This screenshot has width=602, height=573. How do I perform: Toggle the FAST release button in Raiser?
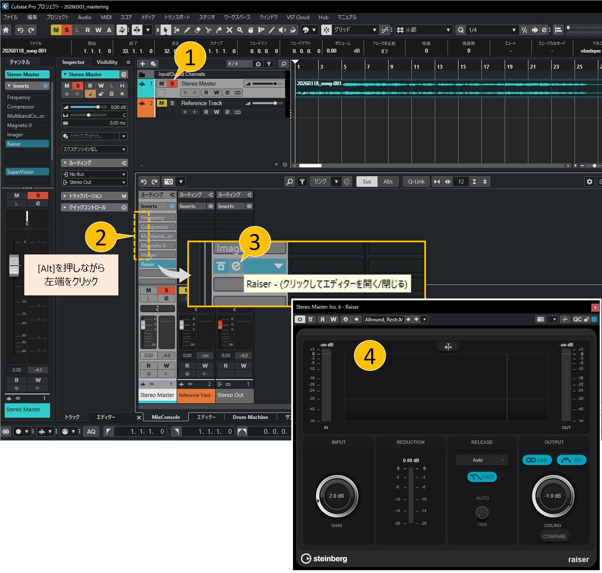(482, 477)
